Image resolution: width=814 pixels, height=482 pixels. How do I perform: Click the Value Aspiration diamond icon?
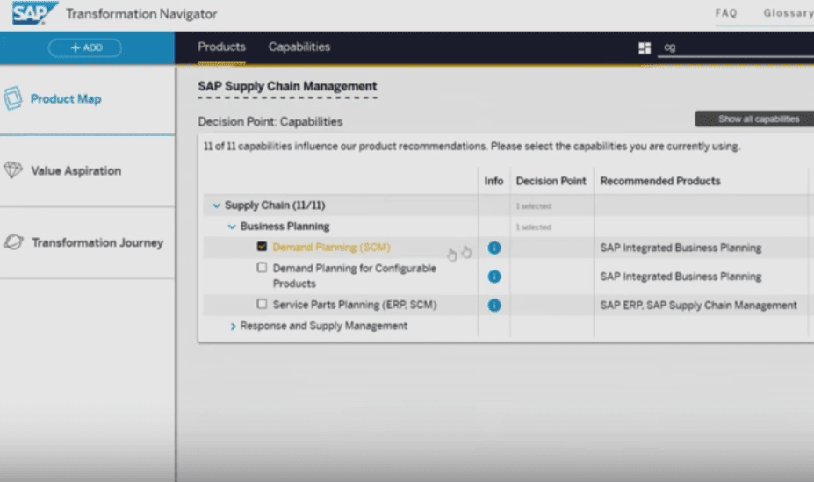(13, 169)
